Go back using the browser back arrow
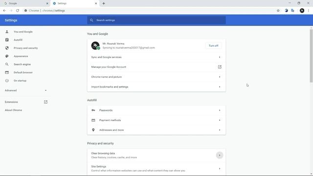This screenshot has width=313, height=176. tap(4, 11)
